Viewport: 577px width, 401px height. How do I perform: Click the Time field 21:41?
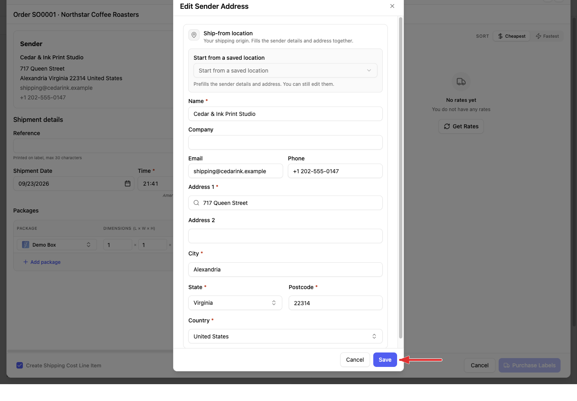[155, 184]
